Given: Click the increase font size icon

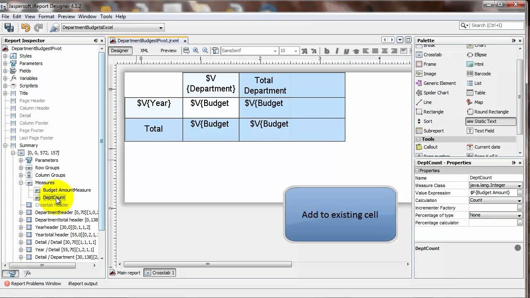Looking at the screenshot, I should [x=305, y=51].
